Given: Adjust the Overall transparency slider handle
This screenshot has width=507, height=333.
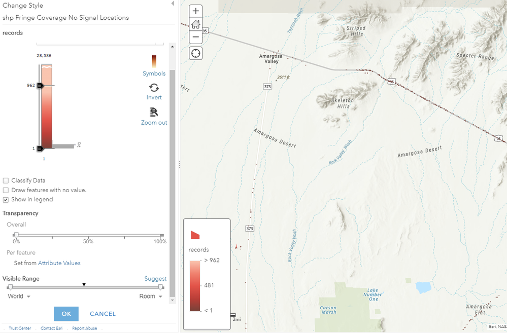Looking at the screenshot, I should tap(16, 235).
